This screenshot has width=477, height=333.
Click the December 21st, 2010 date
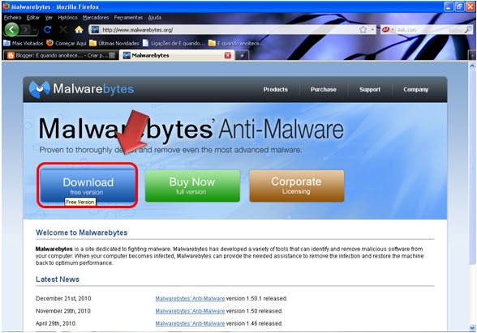pyautogui.click(x=63, y=299)
